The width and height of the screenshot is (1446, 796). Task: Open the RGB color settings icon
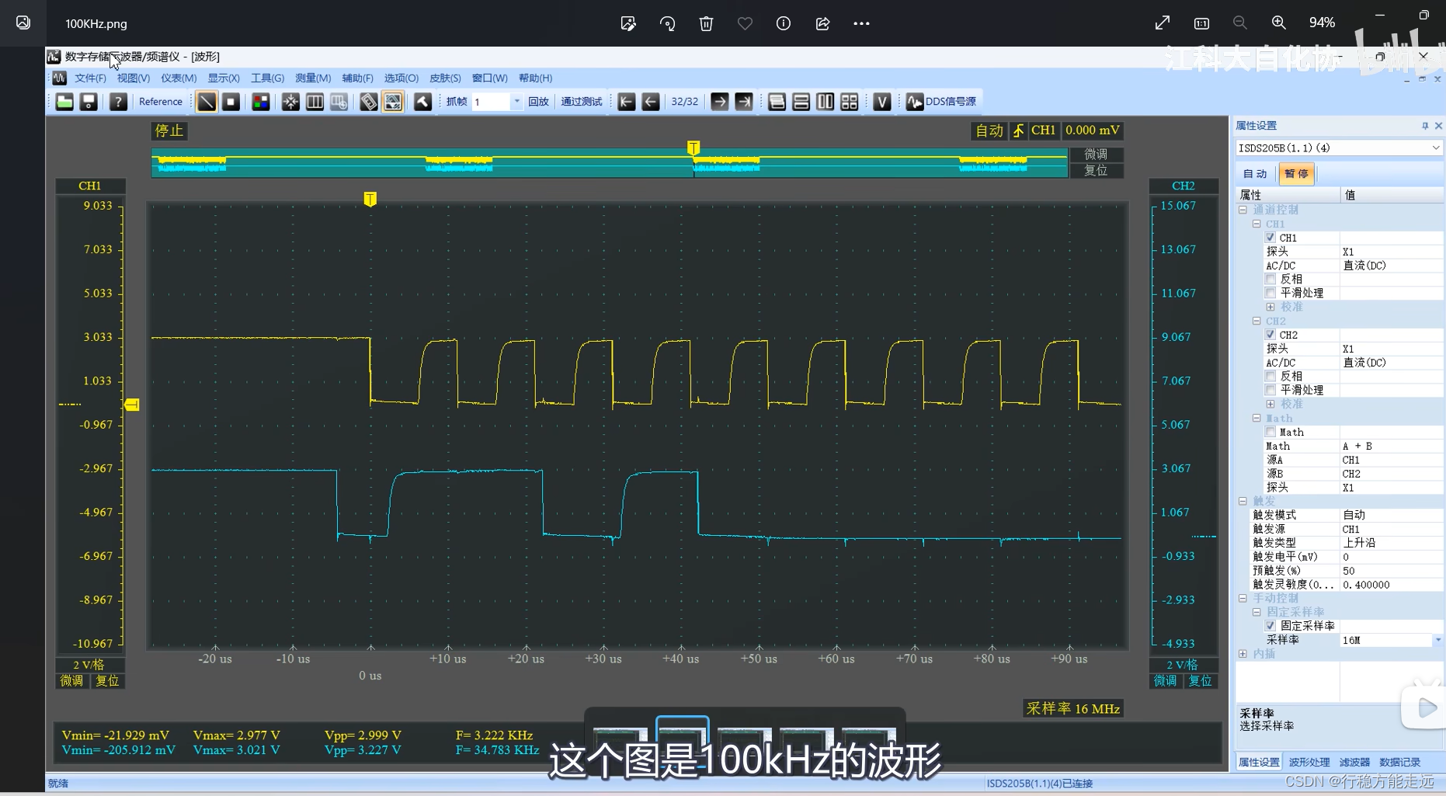[x=261, y=102]
